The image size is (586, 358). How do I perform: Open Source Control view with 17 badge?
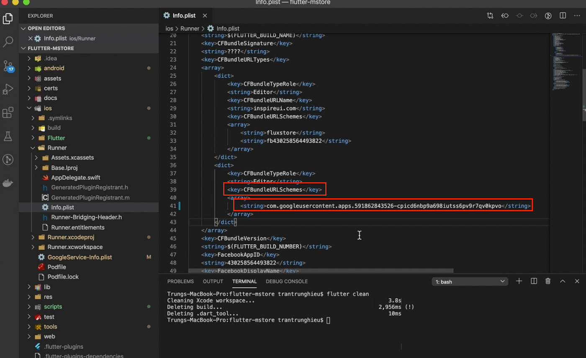click(x=8, y=66)
